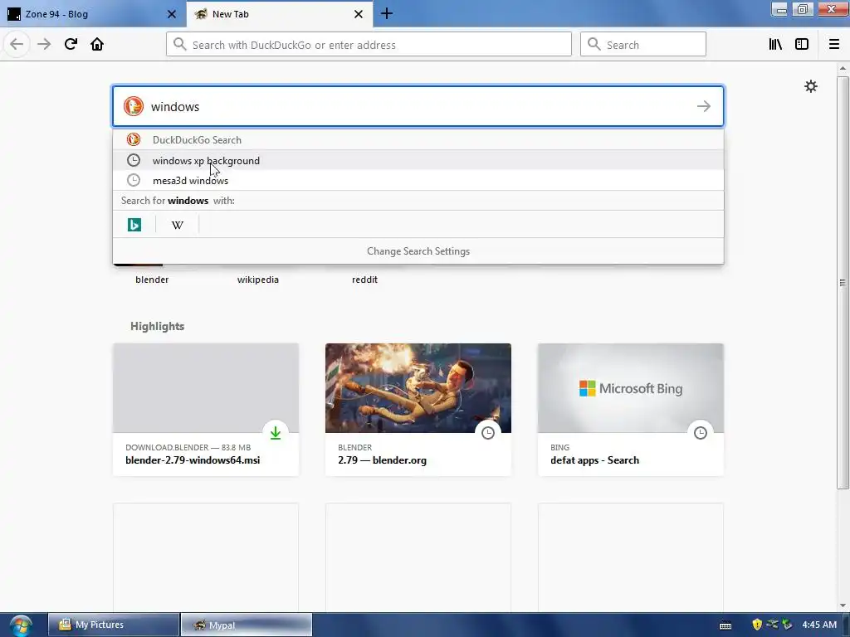Close the New Tab tab
Screen dimensions: 850x637
359,14
